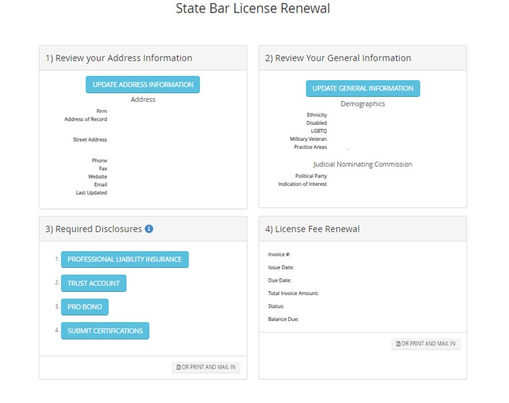The height and width of the screenshot is (403, 509).
Task: Open the Required Disclosures info tooltip icon
Action: (x=149, y=228)
